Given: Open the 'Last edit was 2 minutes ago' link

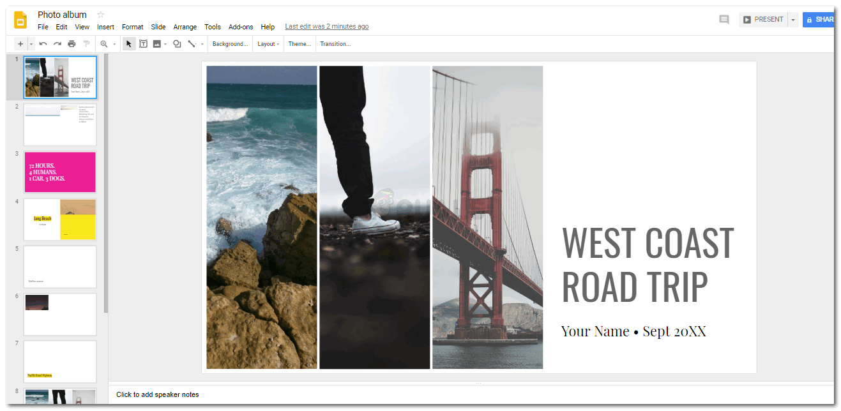Looking at the screenshot, I should 326,27.
